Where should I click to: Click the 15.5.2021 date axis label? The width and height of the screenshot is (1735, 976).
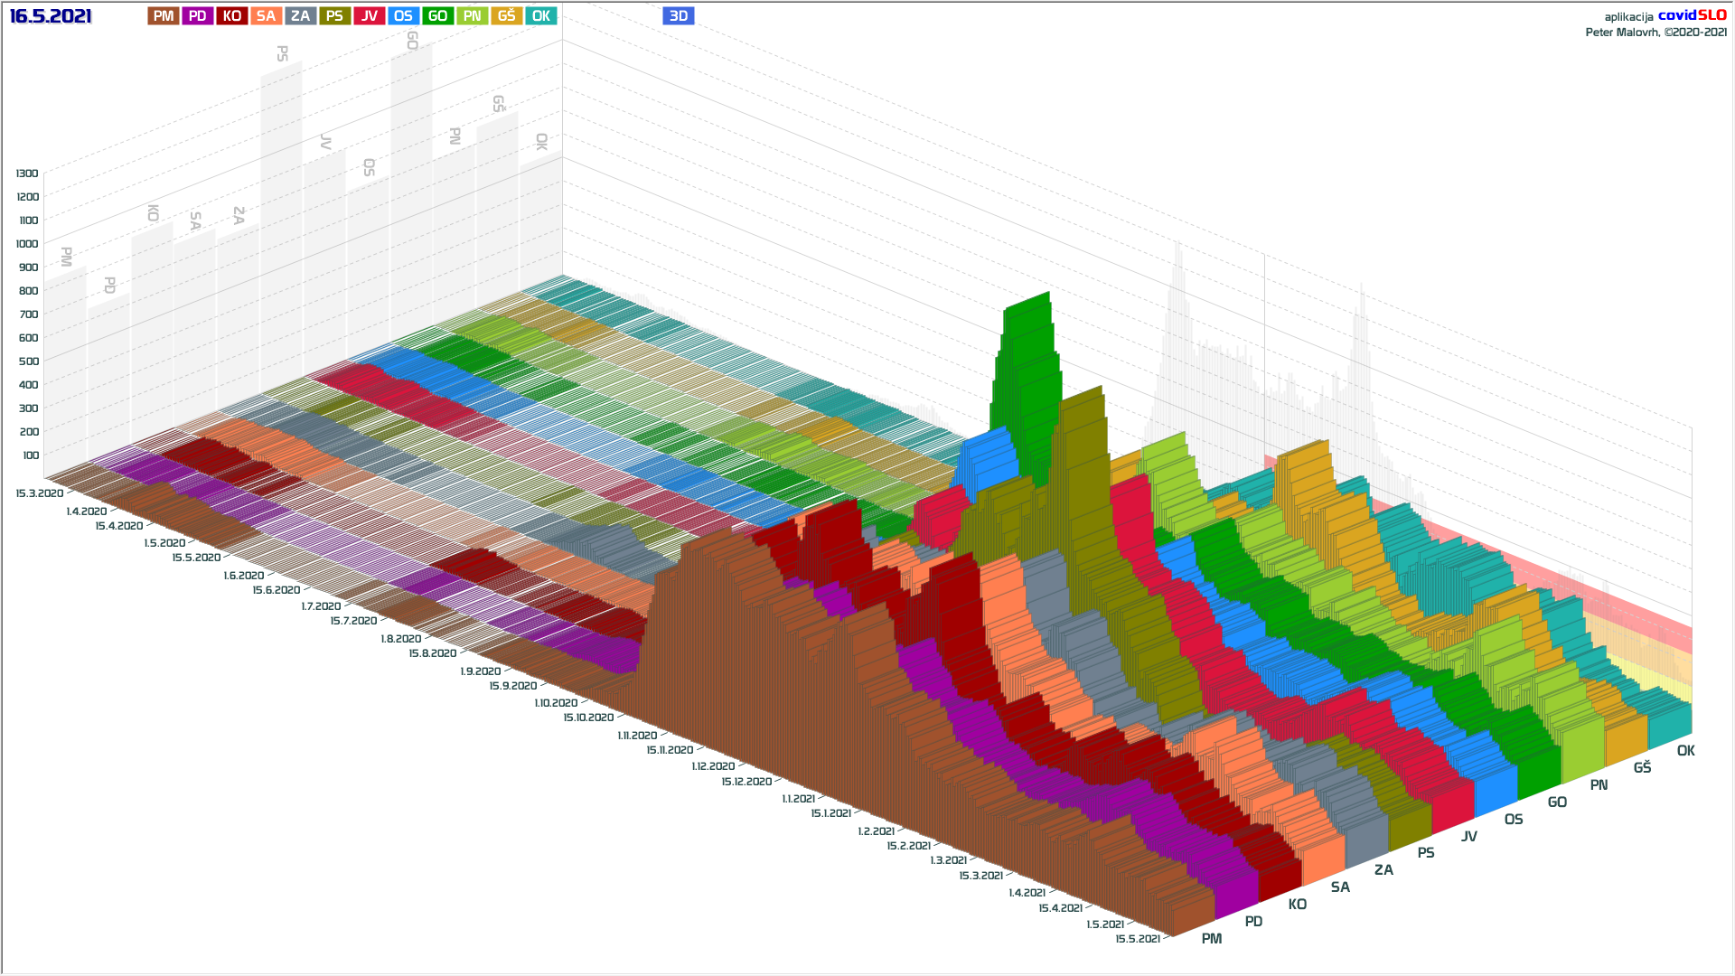(x=1137, y=939)
